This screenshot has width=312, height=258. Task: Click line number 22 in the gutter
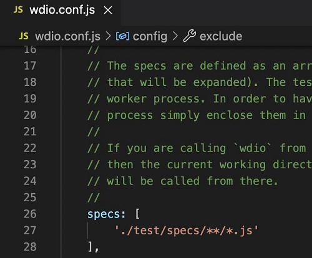pyautogui.click(x=30, y=148)
